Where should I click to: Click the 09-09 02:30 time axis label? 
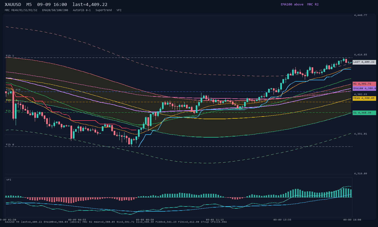(8, 220)
